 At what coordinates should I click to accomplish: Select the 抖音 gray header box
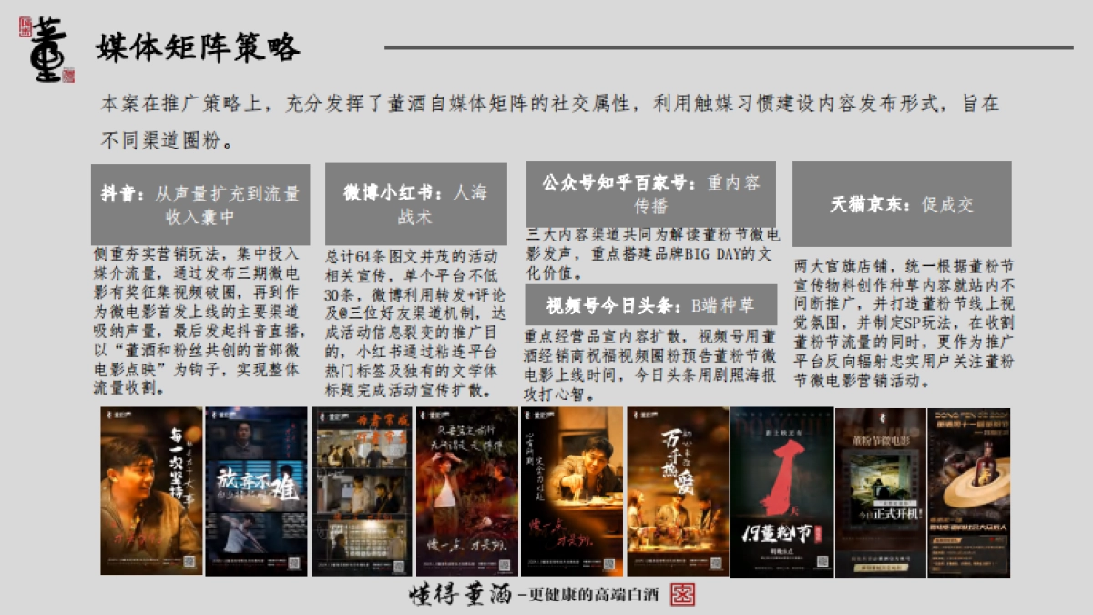(x=200, y=204)
